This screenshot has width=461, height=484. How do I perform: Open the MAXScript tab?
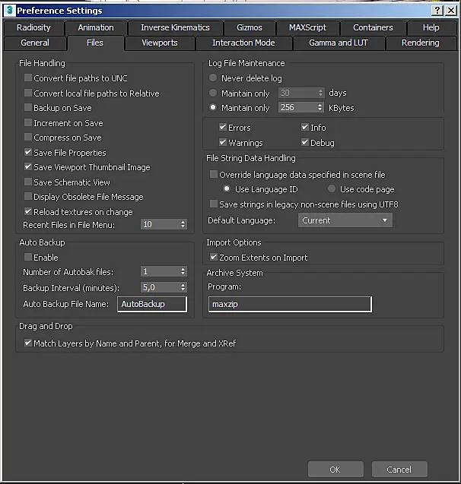pyautogui.click(x=308, y=27)
